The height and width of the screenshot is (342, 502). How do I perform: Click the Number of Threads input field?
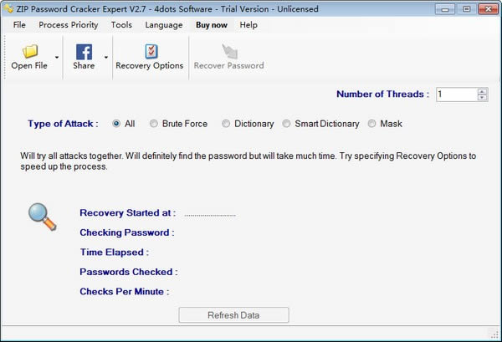tap(455, 94)
